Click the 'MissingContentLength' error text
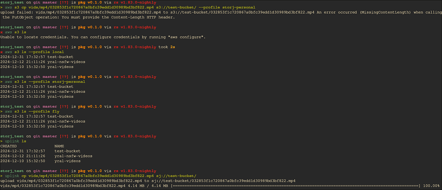The height and width of the screenshot is (190, 442). [x=385, y=13]
